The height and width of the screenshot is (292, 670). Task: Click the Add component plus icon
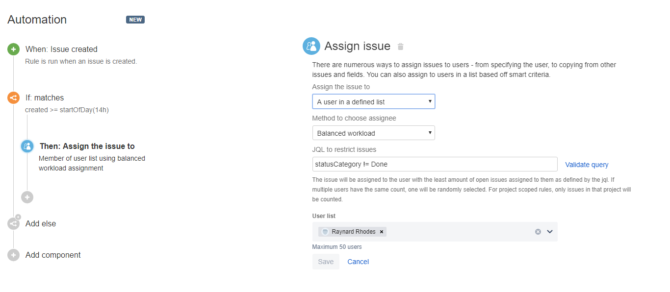(13, 255)
